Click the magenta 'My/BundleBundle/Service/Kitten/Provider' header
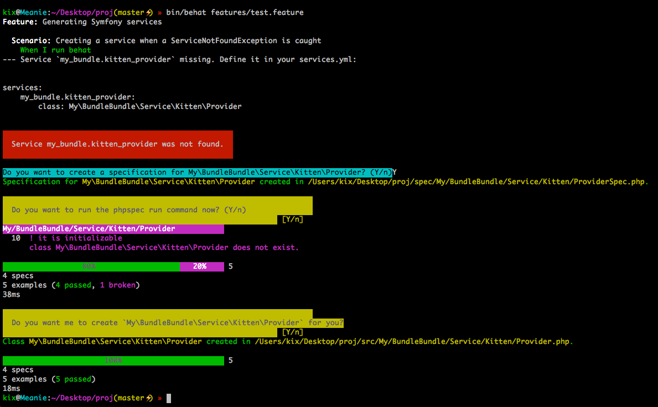Screen dimensions: 658x407 tap(113, 229)
